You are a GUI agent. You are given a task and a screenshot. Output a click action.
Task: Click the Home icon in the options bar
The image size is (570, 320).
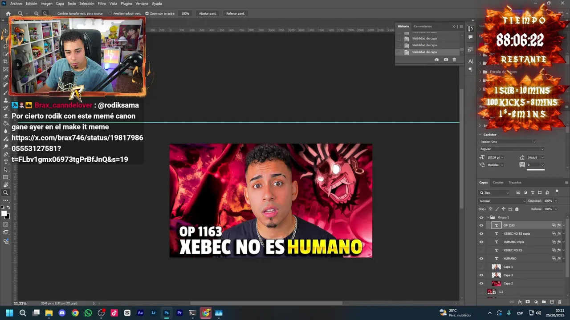[x=8, y=13]
